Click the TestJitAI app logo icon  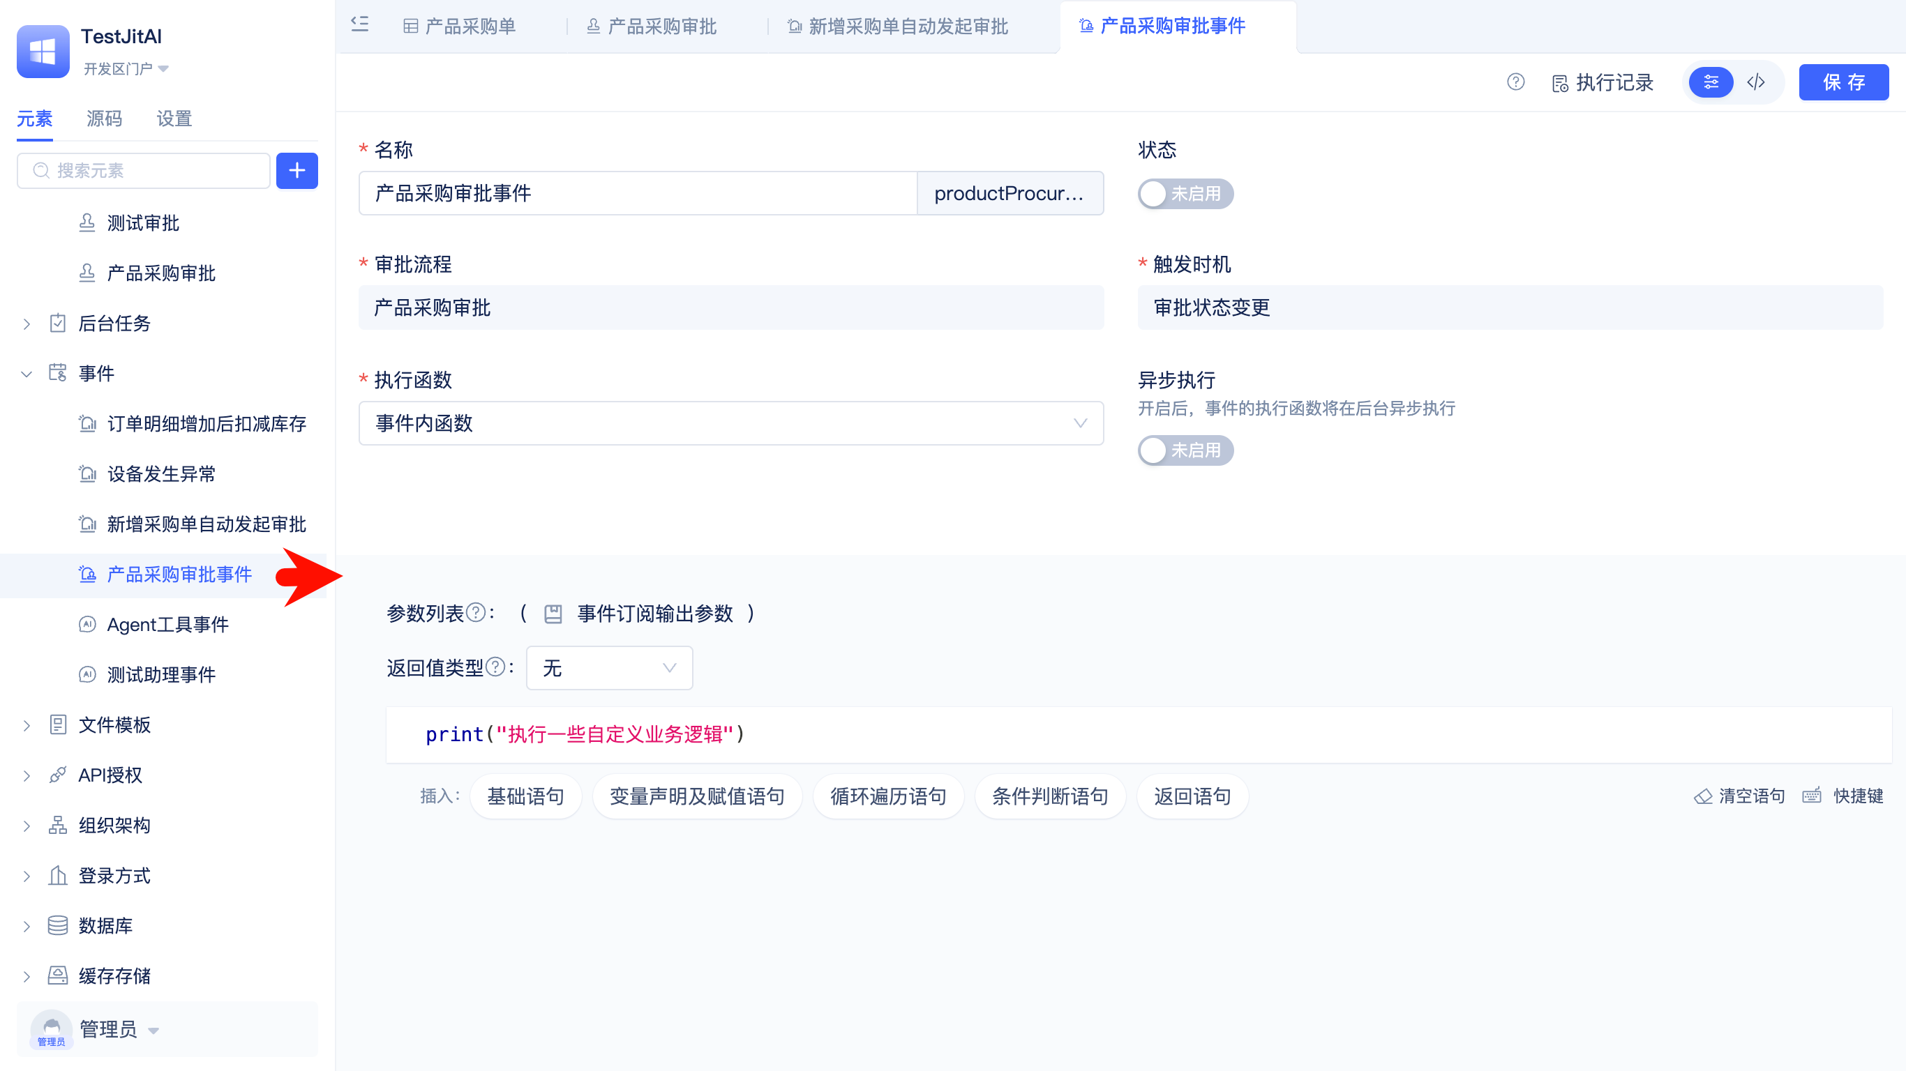click(x=43, y=51)
